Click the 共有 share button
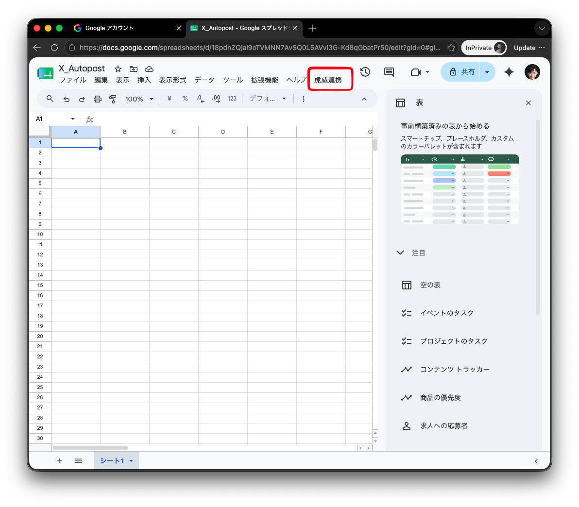The image size is (579, 507). [x=460, y=72]
